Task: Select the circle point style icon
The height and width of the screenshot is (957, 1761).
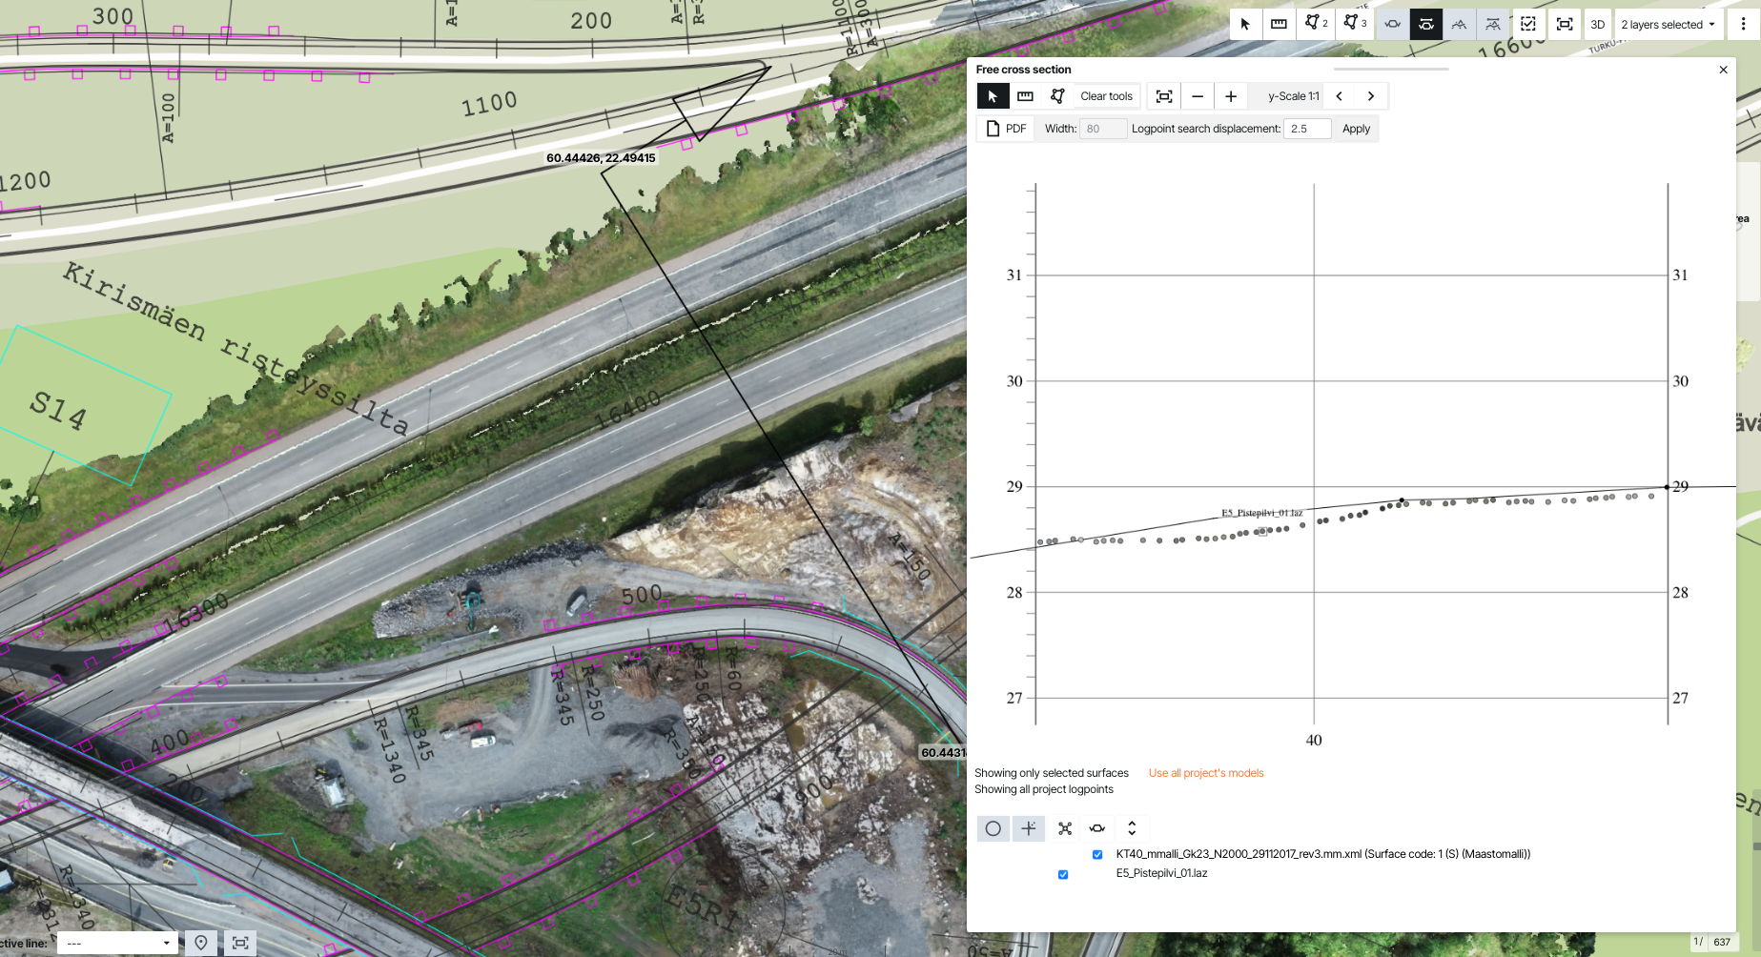Action: (993, 828)
